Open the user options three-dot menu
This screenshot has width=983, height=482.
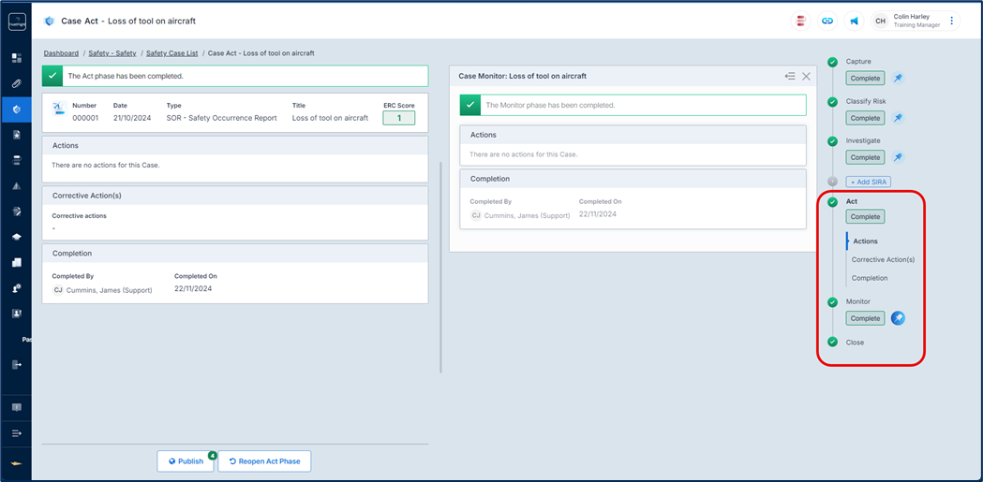click(952, 21)
